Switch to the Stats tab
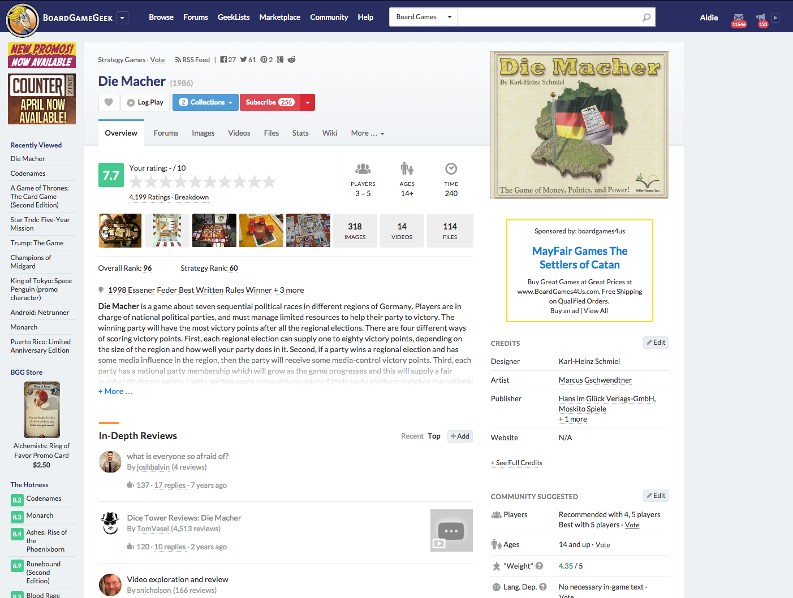The image size is (793, 598). (300, 133)
